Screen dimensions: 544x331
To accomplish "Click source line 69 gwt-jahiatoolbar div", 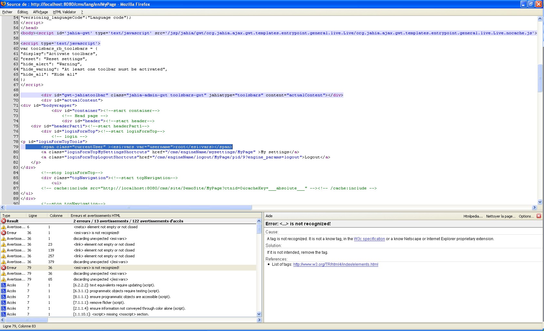I will click(x=182, y=95).
